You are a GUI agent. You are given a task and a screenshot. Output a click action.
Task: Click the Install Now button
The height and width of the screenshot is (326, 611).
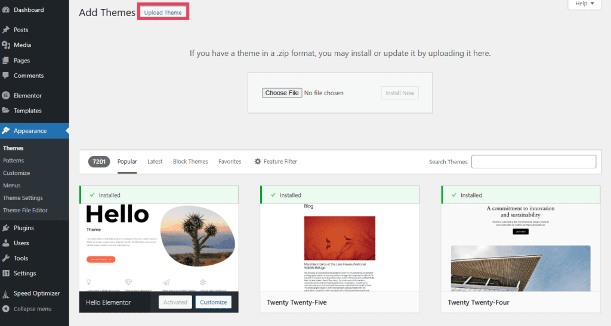coord(400,93)
